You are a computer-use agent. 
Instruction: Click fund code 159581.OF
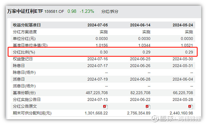coord(54,12)
